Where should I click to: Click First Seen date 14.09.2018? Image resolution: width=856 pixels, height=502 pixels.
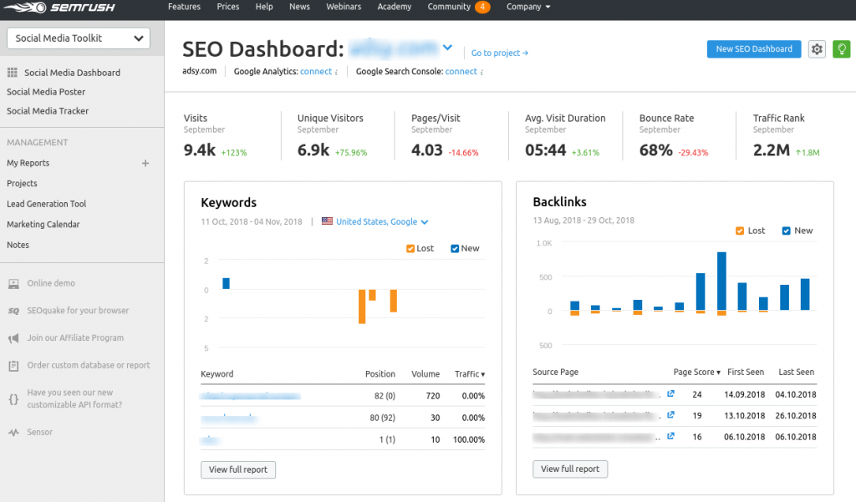coord(744,394)
